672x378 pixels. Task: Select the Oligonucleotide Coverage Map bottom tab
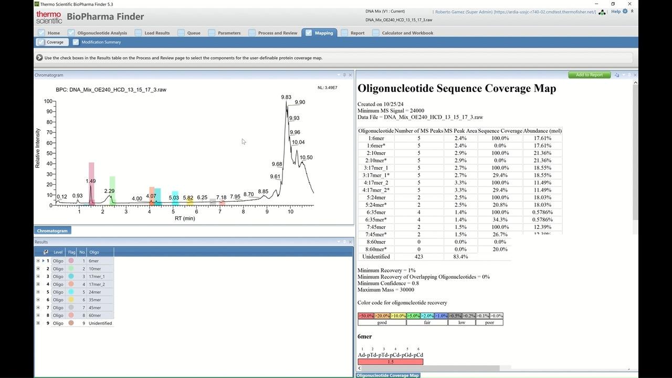388,375
